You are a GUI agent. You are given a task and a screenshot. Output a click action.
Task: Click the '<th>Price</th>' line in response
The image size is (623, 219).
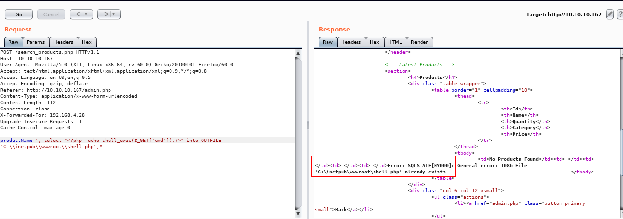[521, 134]
